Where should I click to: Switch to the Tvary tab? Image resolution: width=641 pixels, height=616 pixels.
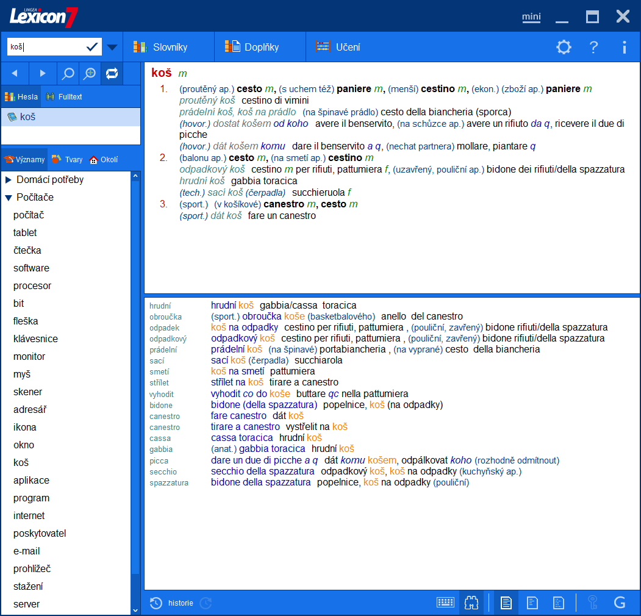point(68,159)
